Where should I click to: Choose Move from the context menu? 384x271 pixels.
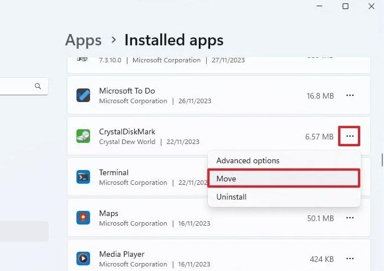click(283, 179)
